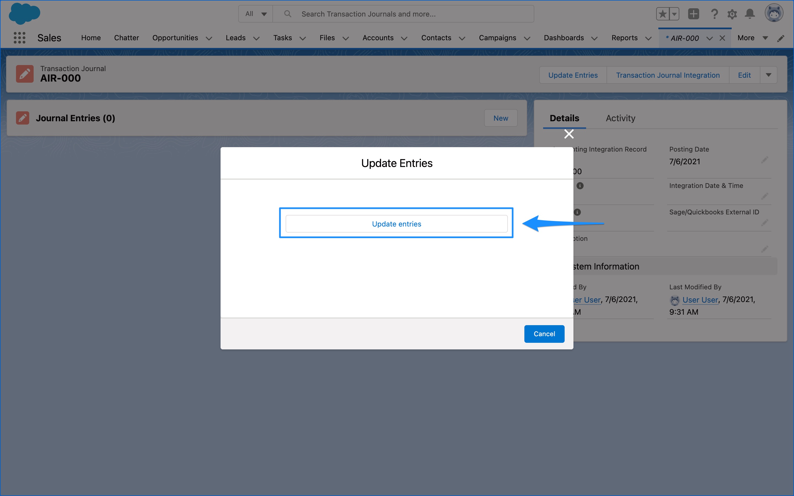Open the record actions arrow beside Edit

tap(768, 75)
